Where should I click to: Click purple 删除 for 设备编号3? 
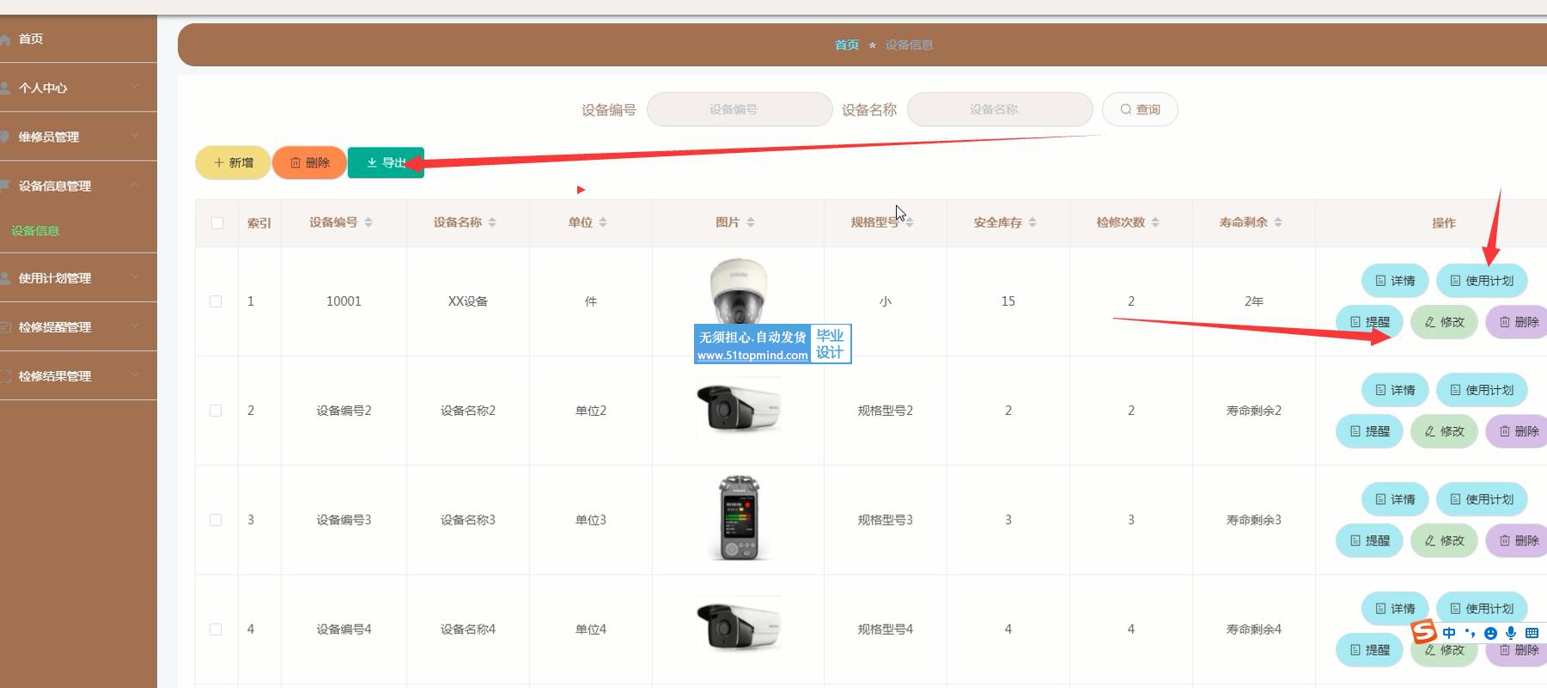(x=1517, y=540)
